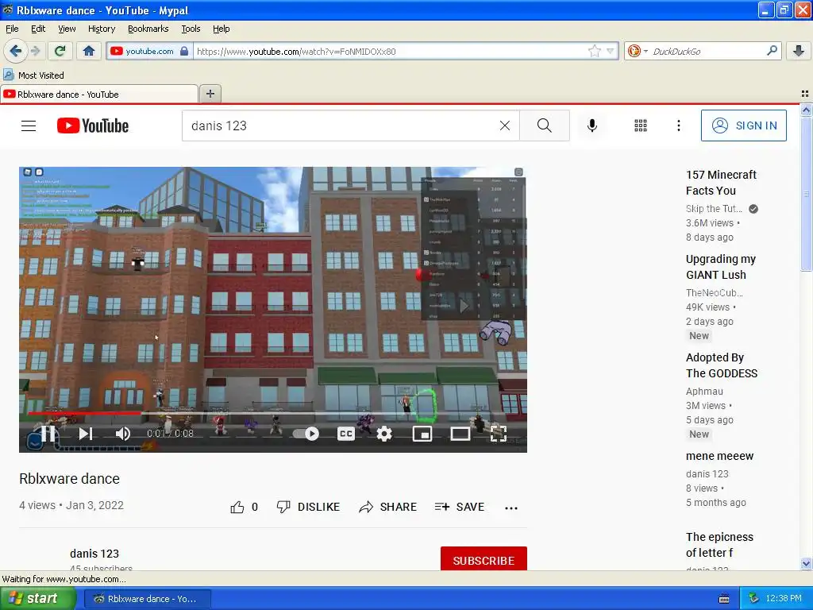Open YouTube settings three-dot menu
This screenshot has width=813, height=610.
click(679, 125)
